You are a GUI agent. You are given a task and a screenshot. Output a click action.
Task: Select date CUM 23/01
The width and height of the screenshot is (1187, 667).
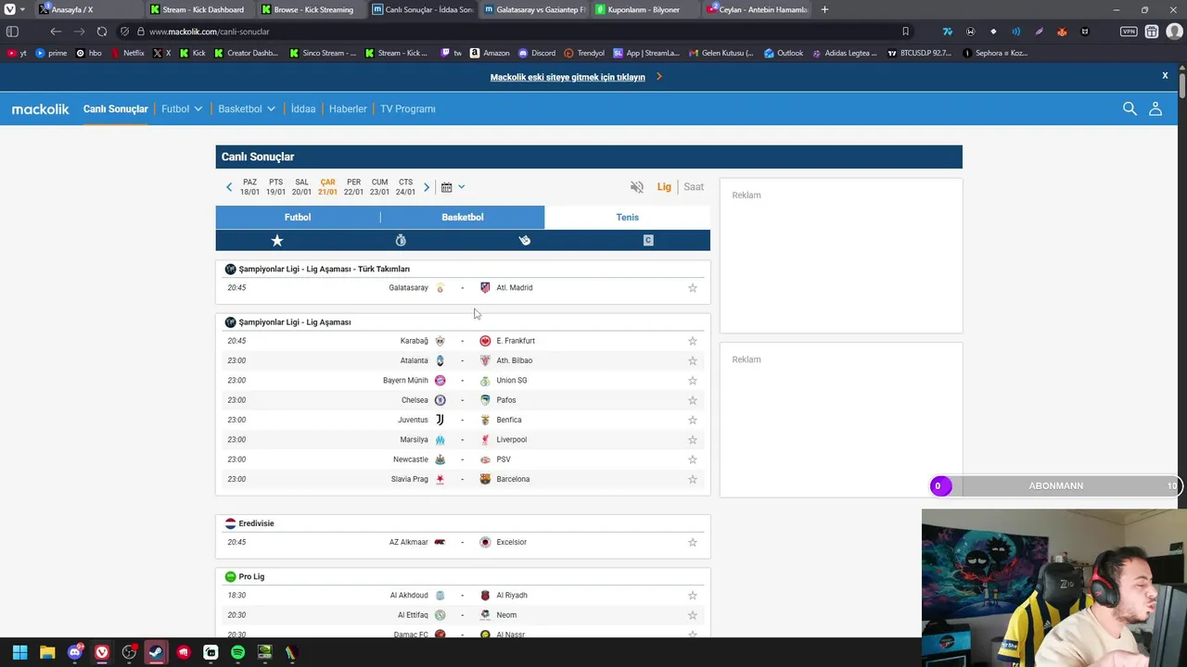tap(379, 187)
